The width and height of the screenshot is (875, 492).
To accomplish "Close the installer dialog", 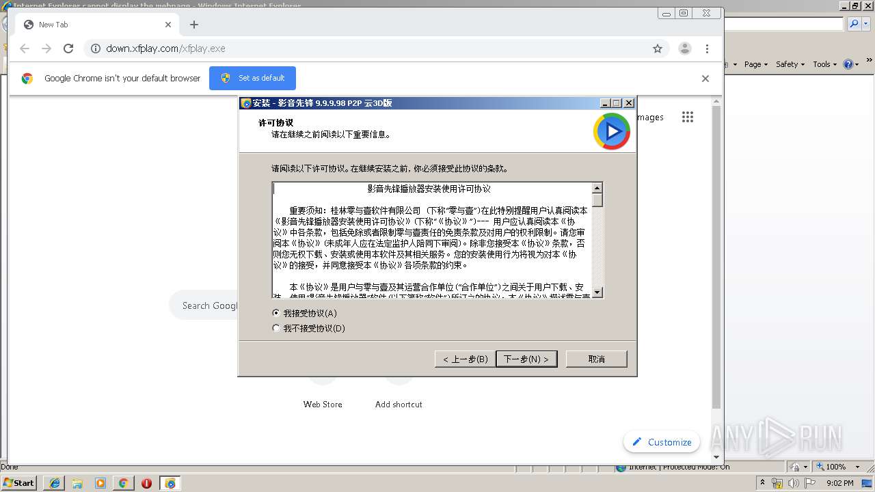I will (x=629, y=103).
